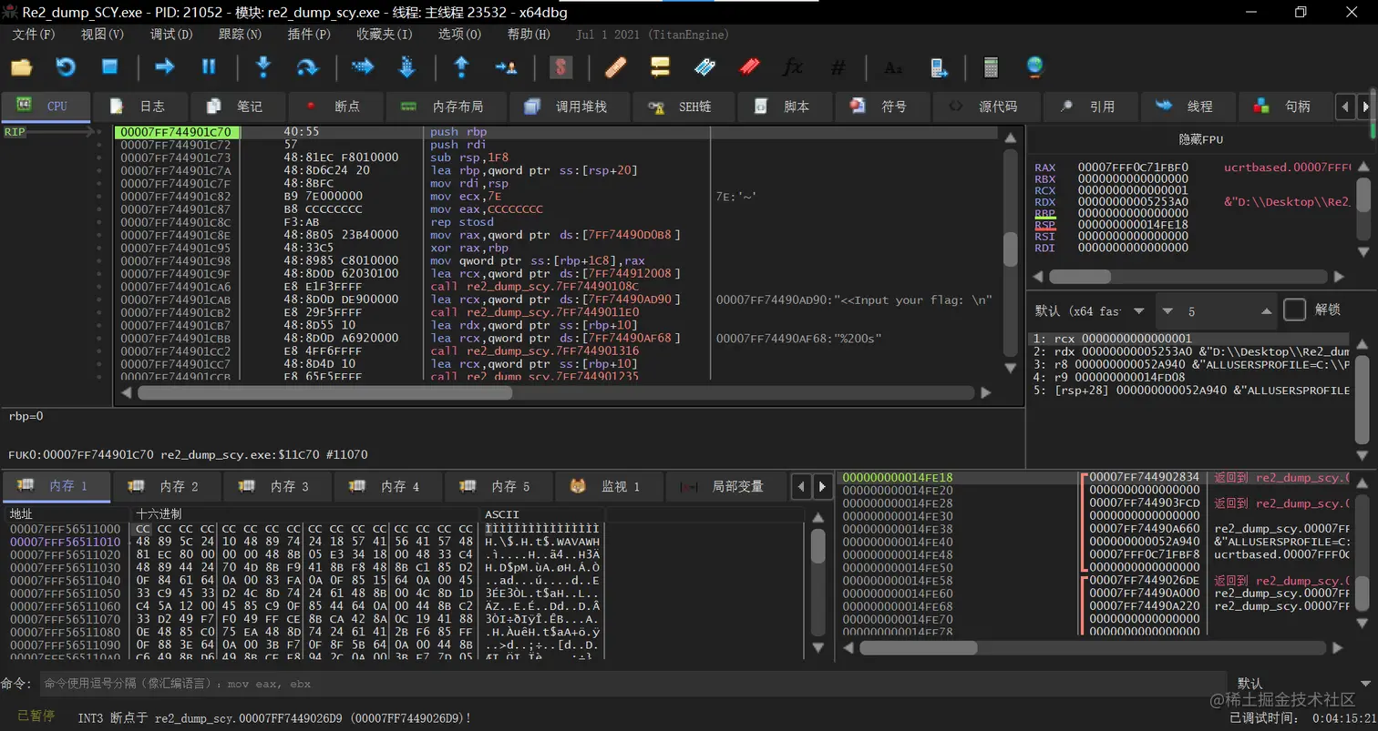This screenshot has width=1378, height=731.
Task: Step into the next instruction
Action: [x=263, y=66]
